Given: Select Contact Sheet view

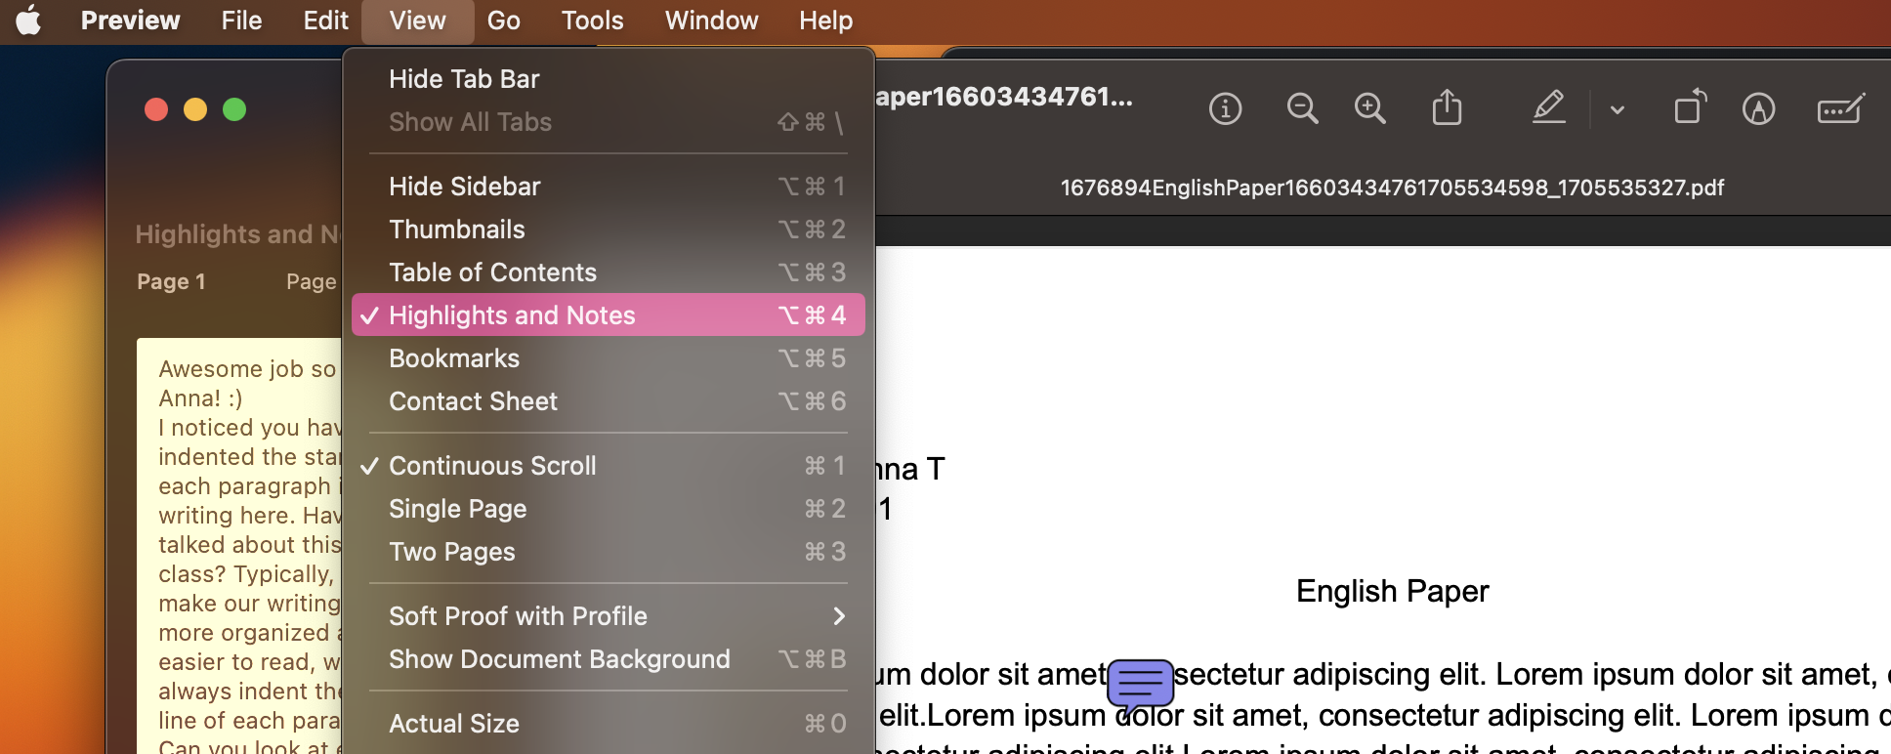Looking at the screenshot, I should (608, 401).
